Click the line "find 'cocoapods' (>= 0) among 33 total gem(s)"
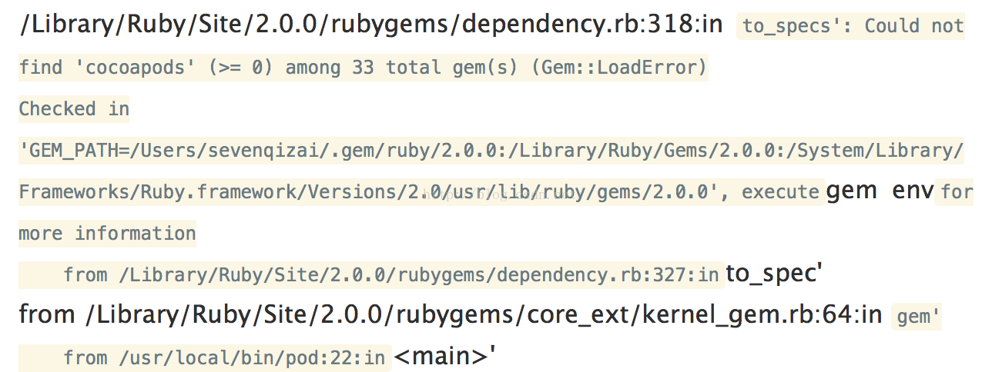 (x=362, y=68)
